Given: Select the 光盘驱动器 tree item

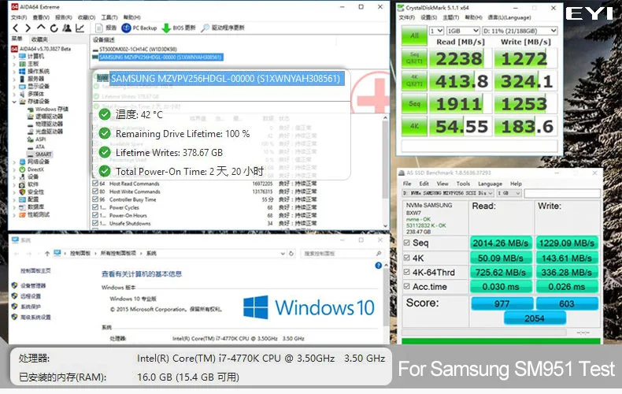Looking at the screenshot, I should tap(45, 132).
